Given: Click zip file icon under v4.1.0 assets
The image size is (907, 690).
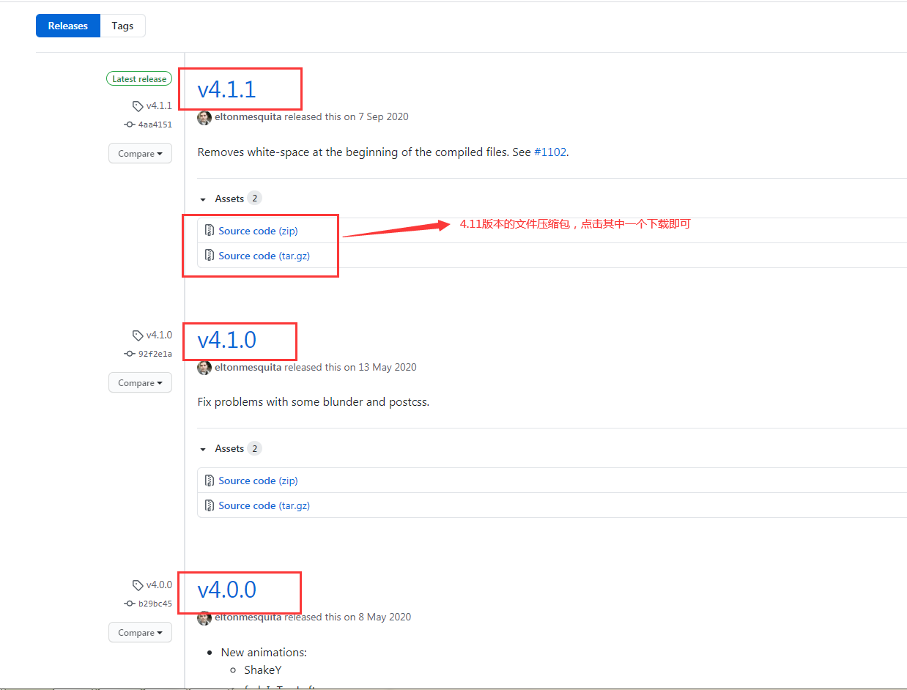Looking at the screenshot, I should [209, 481].
